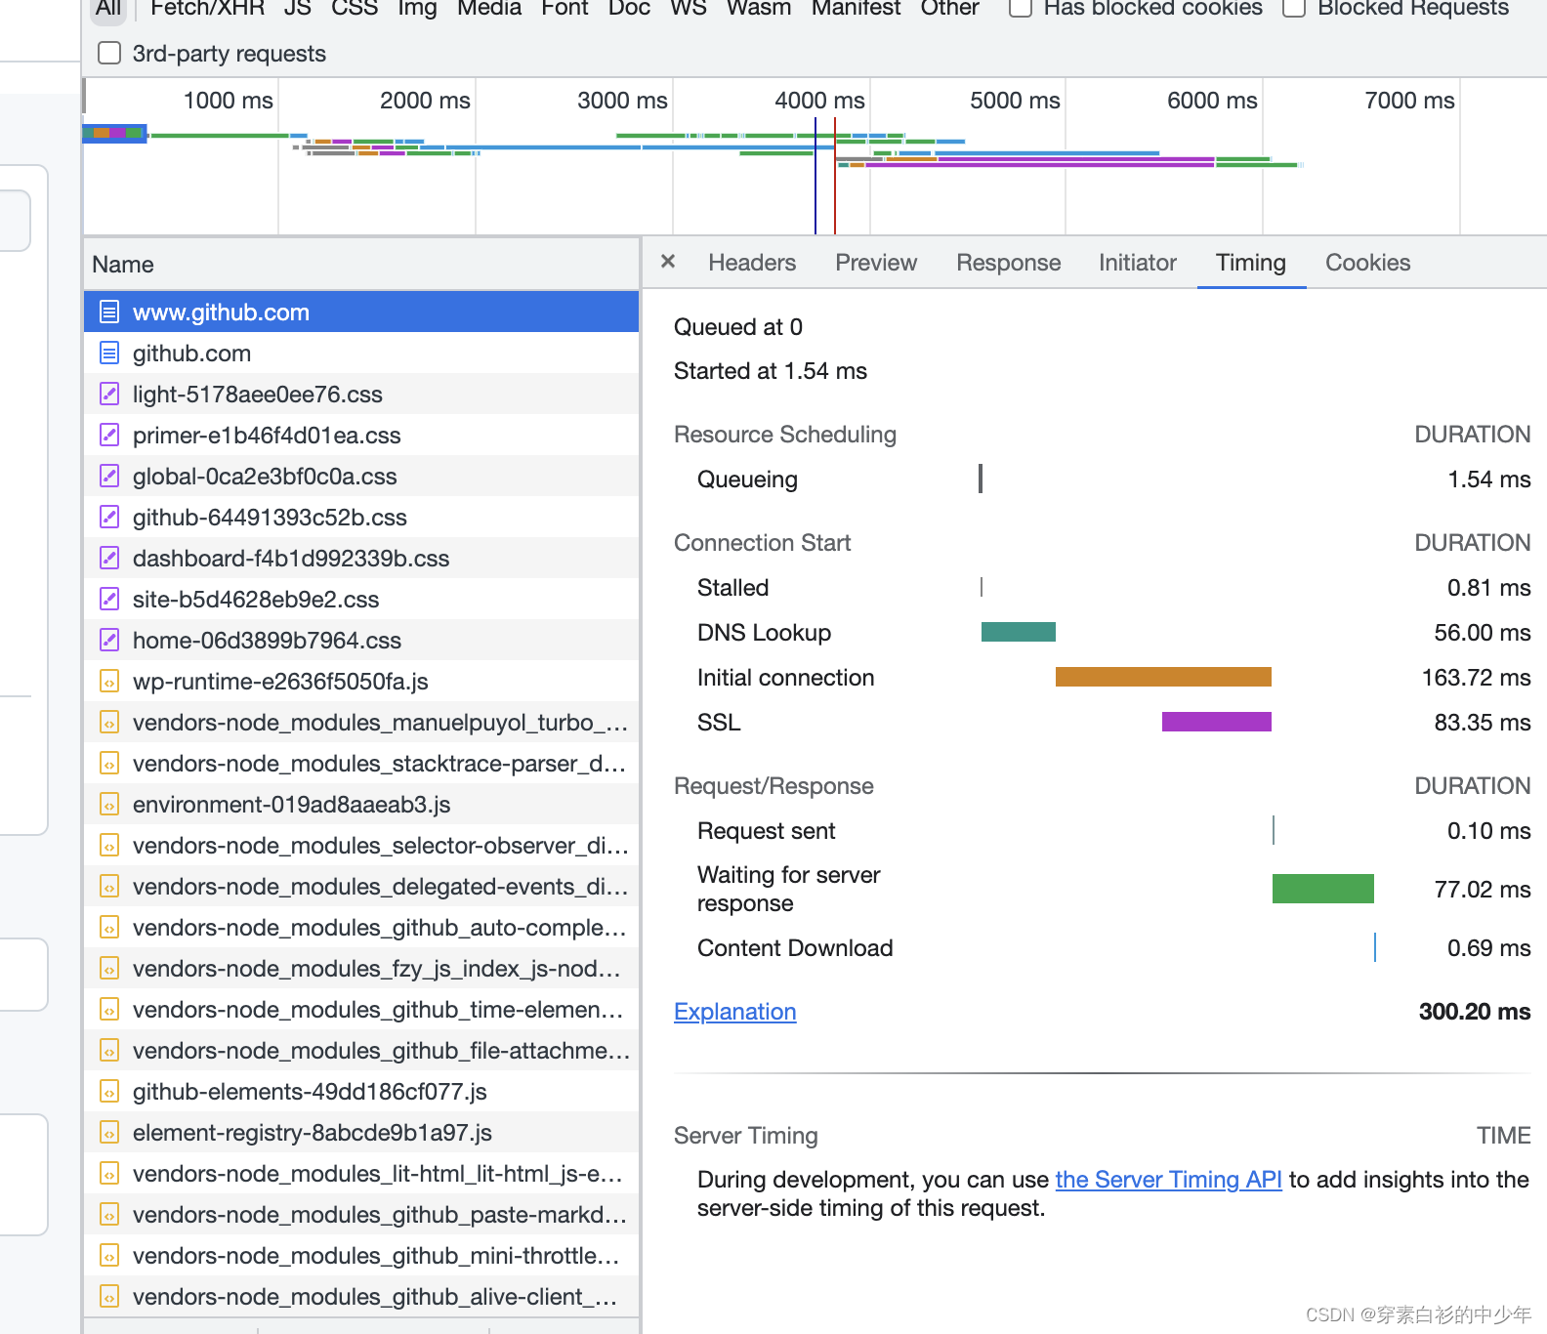Viewport: 1547px width, 1334px height.
Task: Filter requests by Fetch/XHR type
Action: point(207,9)
